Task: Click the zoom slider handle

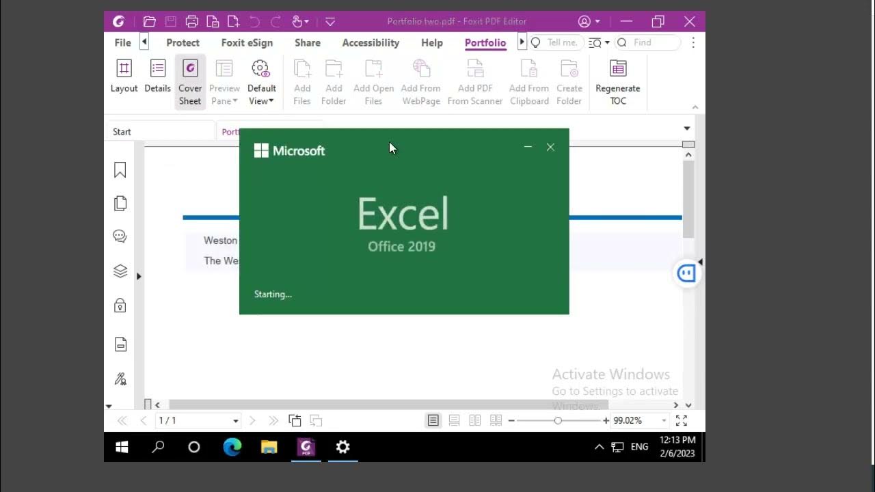Action: pos(558,421)
